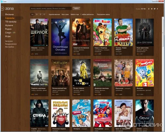
Task: Open the Молодежка poster
Action: (103, 113)
